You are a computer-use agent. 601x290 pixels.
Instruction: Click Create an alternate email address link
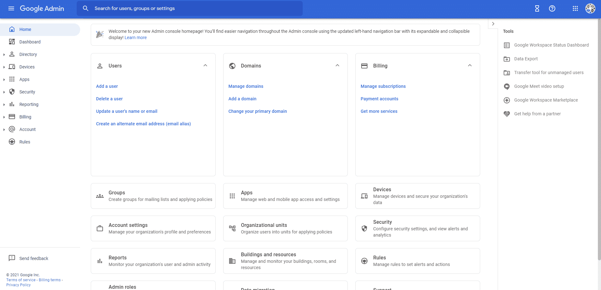click(143, 124)
